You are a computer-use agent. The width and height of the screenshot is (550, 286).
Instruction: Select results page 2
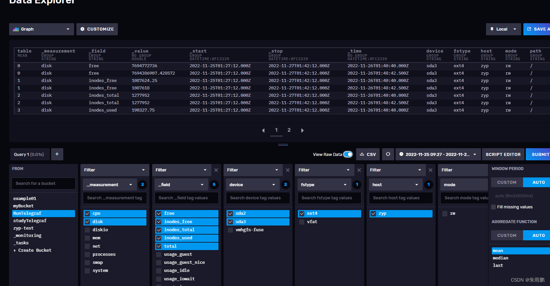pyautogui.click(x=289, y=130)
